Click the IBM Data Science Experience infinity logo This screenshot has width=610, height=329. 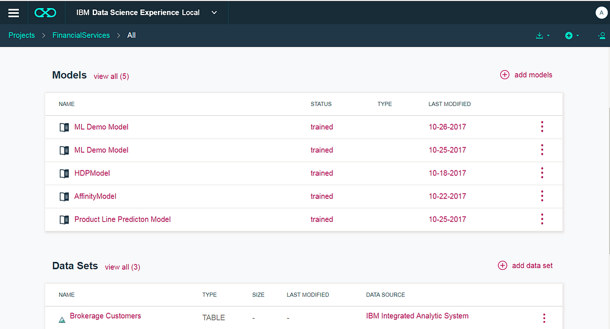point(45,13)
